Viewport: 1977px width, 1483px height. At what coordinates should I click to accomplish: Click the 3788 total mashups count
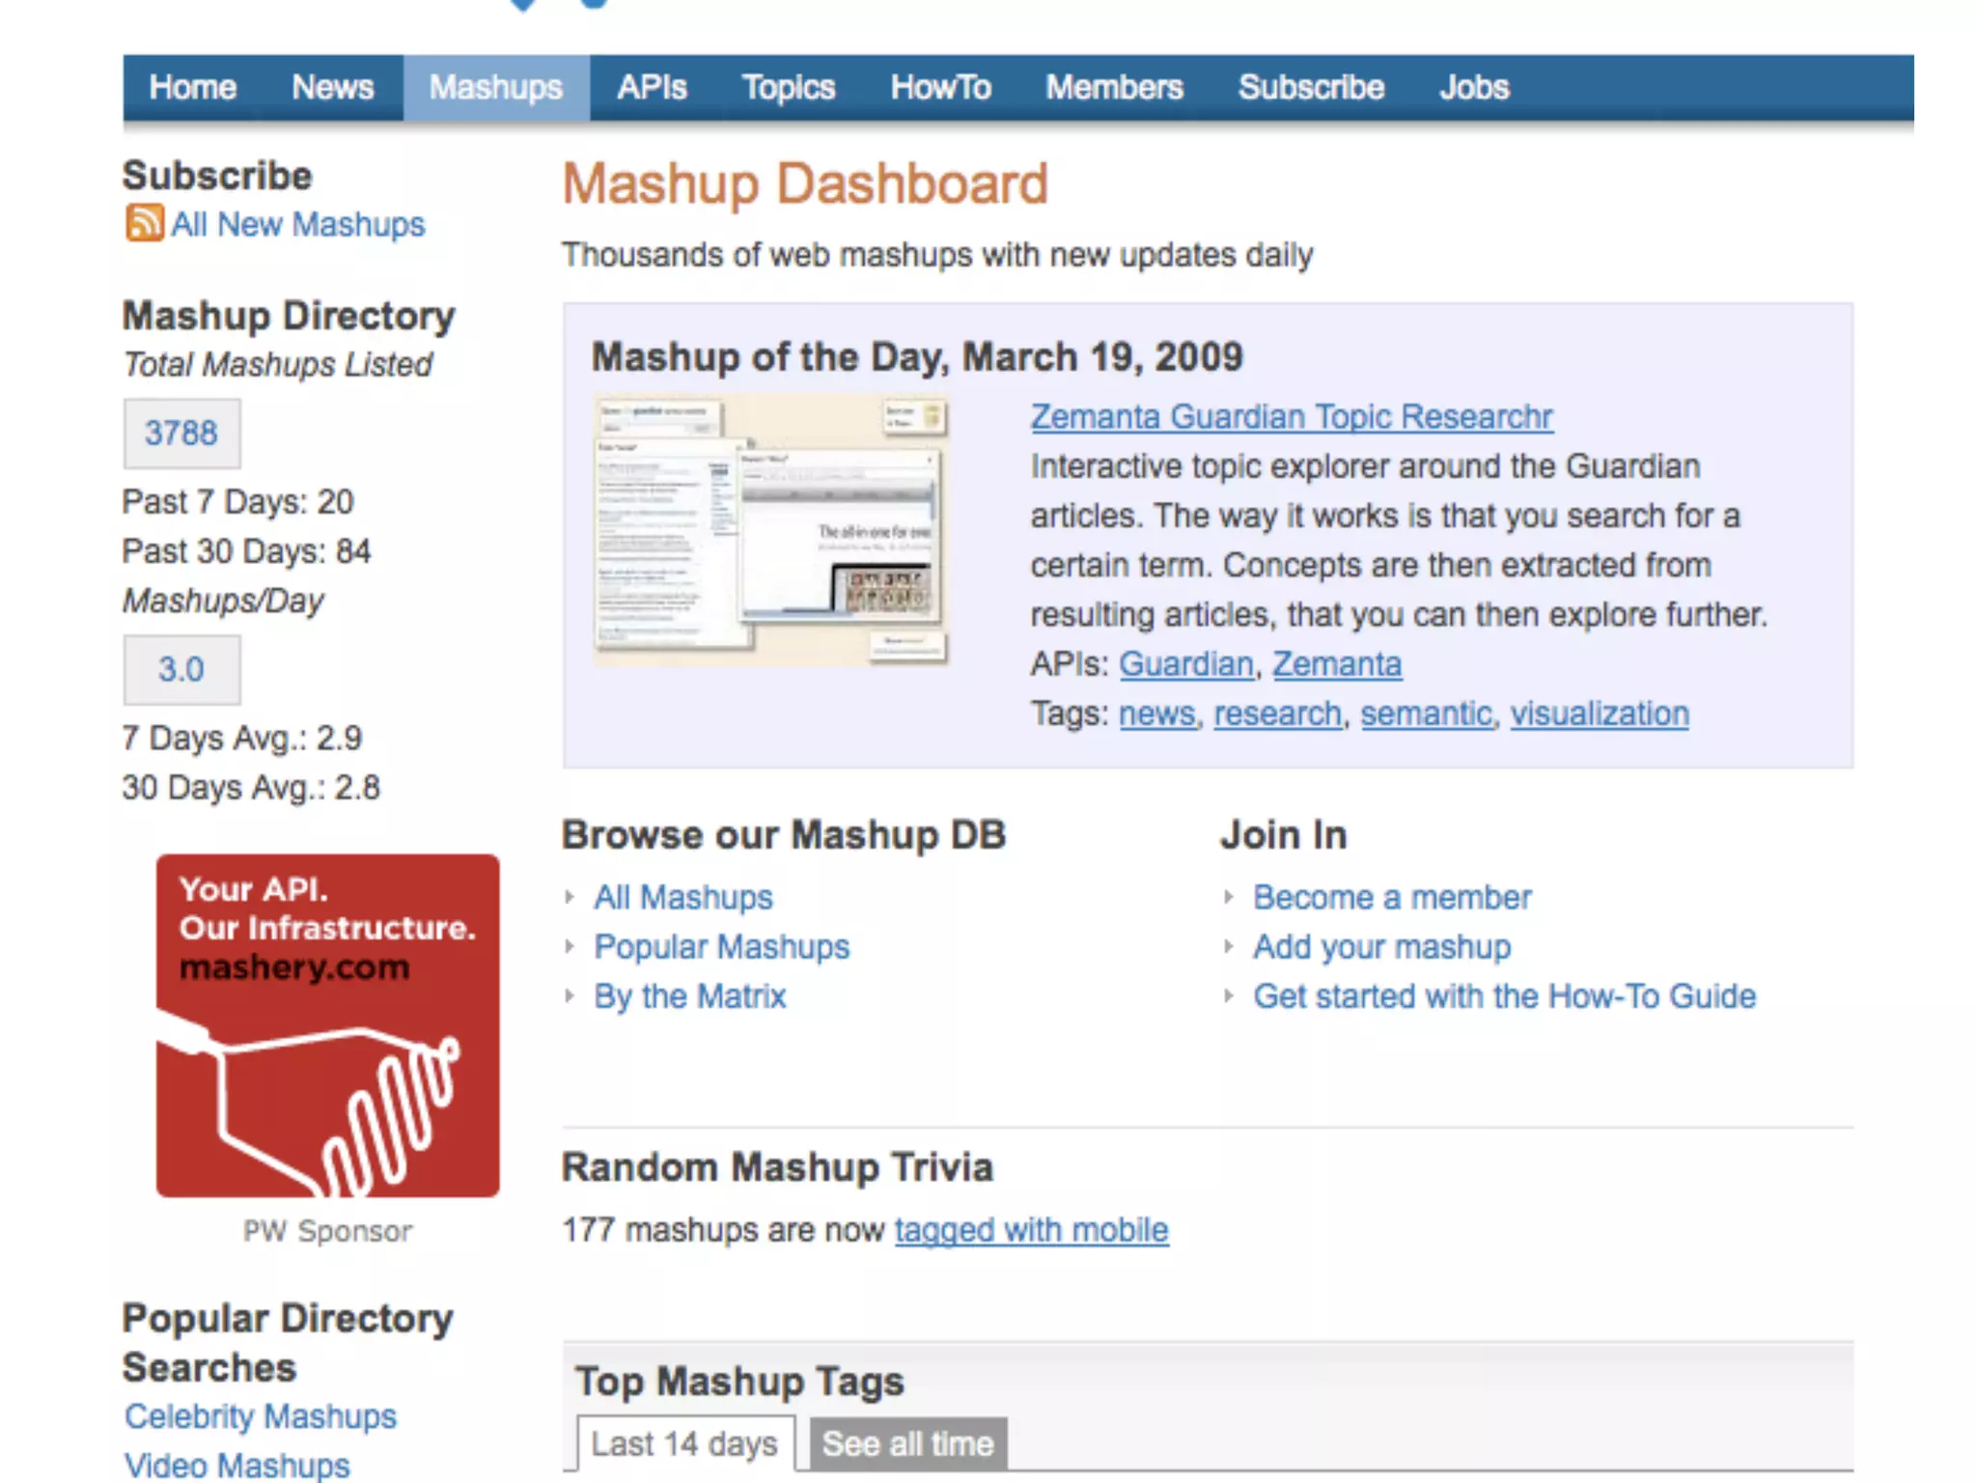(181, 433)
